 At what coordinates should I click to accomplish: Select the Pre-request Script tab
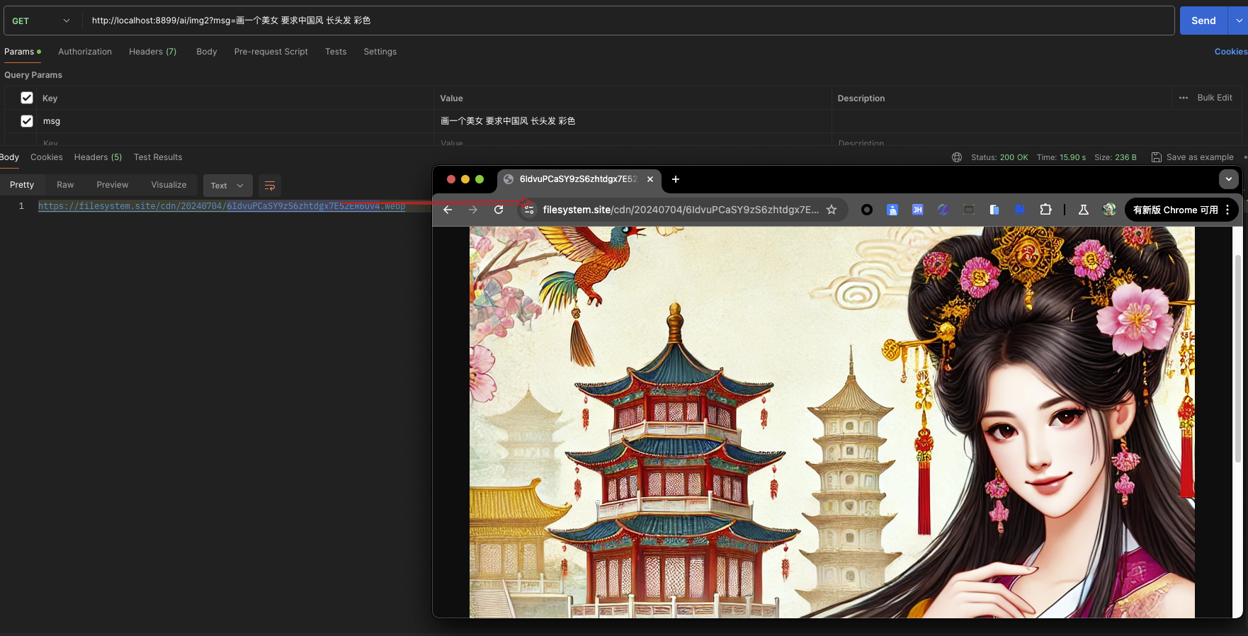(x=271, y=52)
